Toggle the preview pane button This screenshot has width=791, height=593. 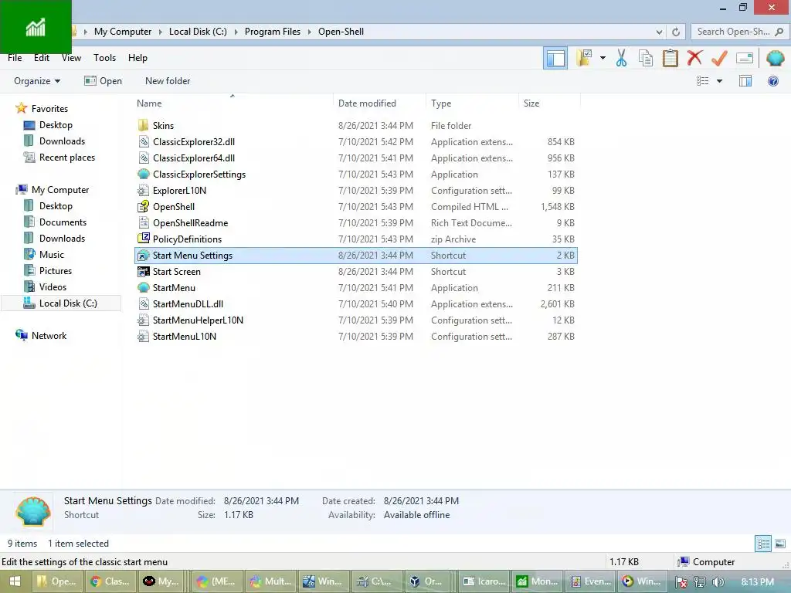pyautogui.click(x=745, y=80)
